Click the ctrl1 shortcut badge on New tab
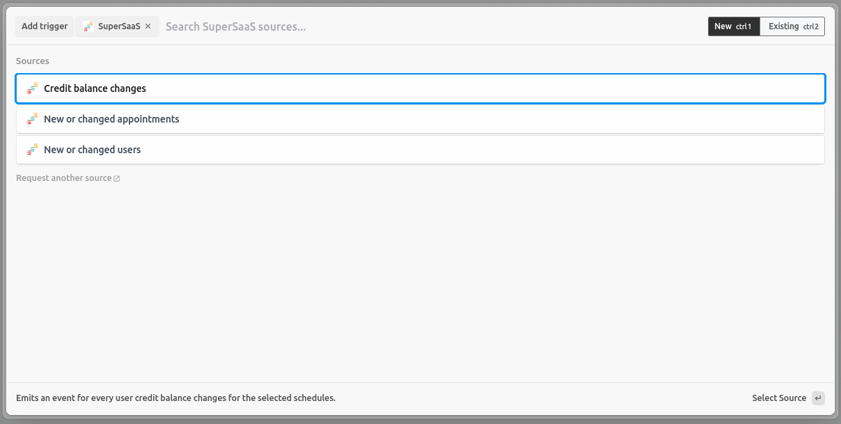The height and width of the screenshot is (424, 841). point(742,26)
